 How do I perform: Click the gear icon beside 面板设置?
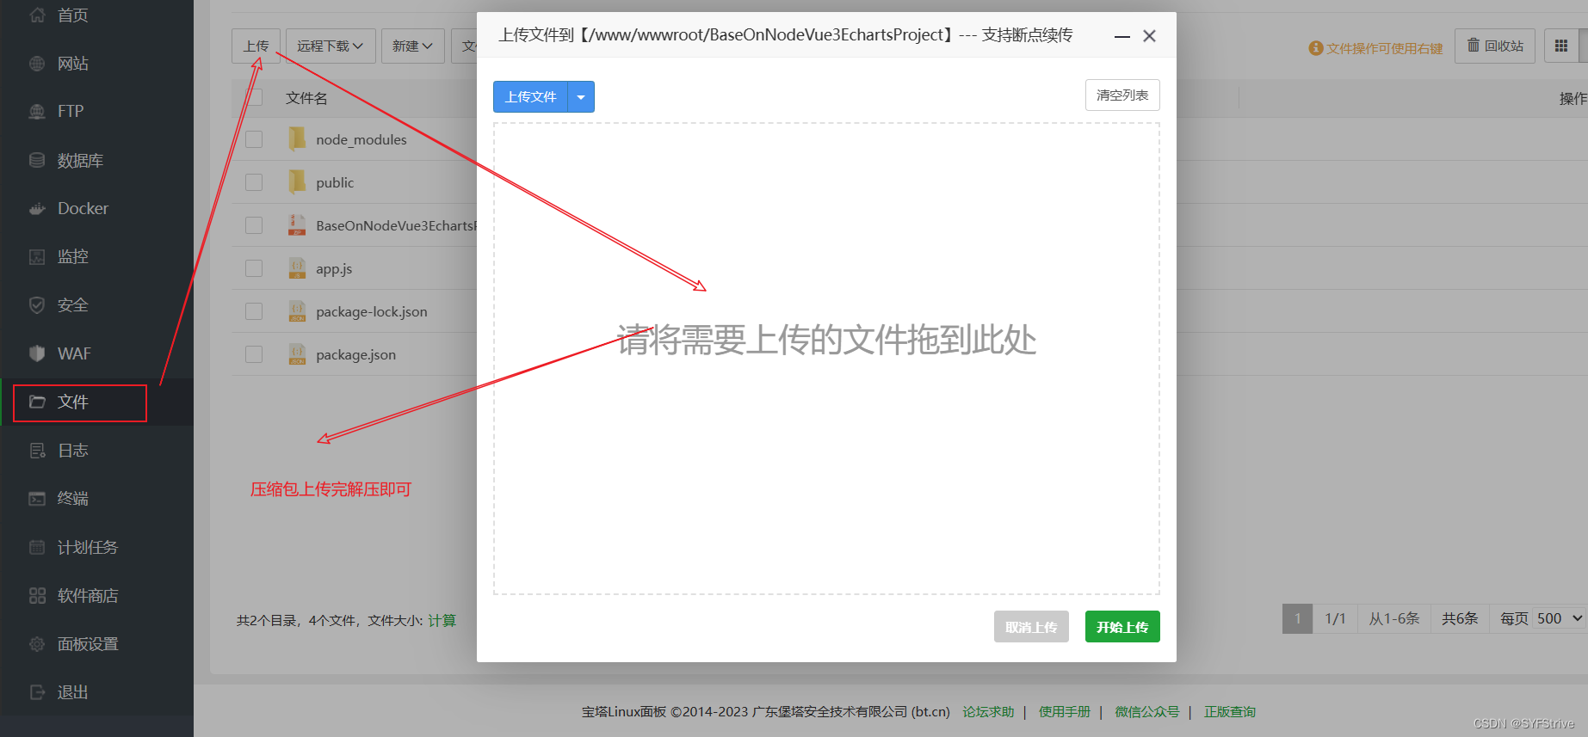tap(37, 644)
